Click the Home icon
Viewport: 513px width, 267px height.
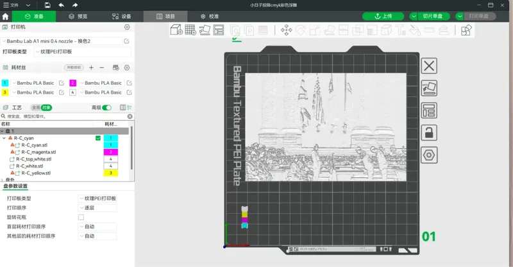[x=5, y=17]
